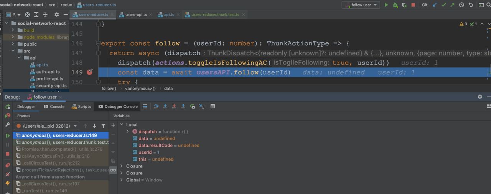Image resolution: width=491 pixels, height=194 pixels.
Task: Expand the dispatch variable
Action: coord(128,132)
